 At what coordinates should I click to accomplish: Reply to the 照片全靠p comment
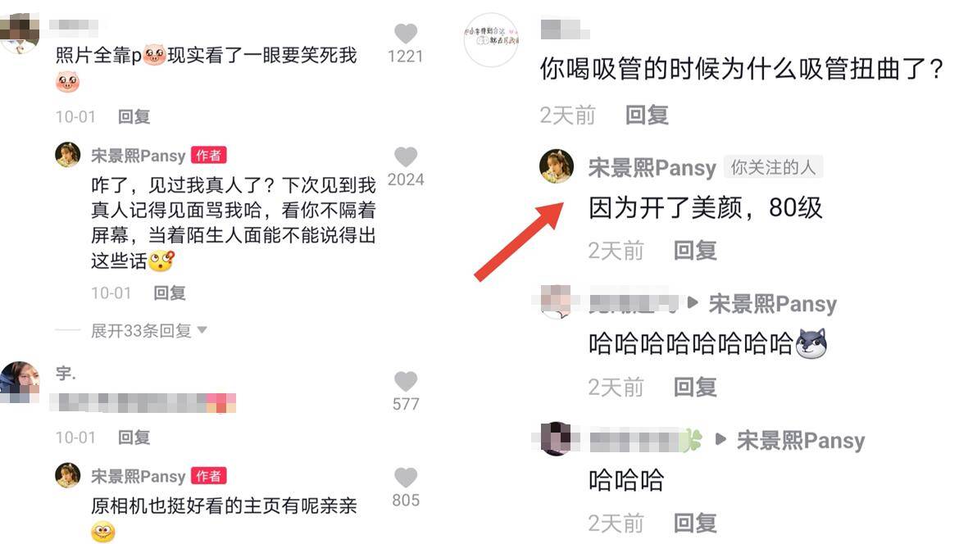pos(134,116)
